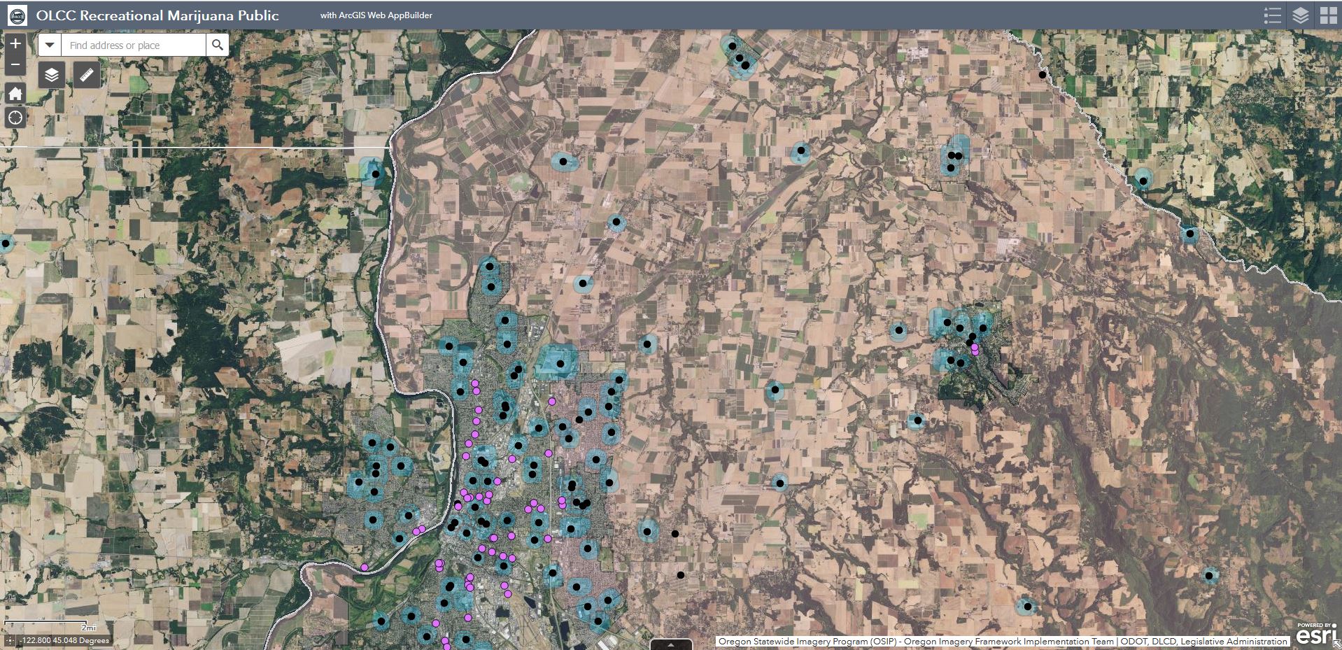Click the -122.800 45.048 Degrees coordinate readout
This screenshot has height=650, width=1342.
pyautogui.click(x=64, y=640)
